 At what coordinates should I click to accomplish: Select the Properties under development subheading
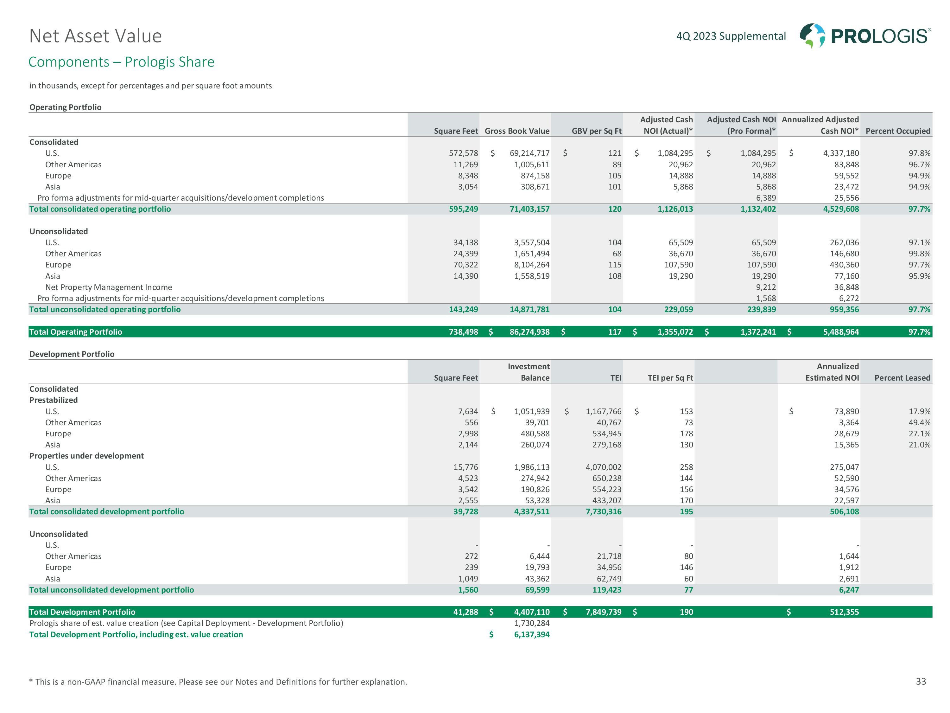(x=86, y=456)
